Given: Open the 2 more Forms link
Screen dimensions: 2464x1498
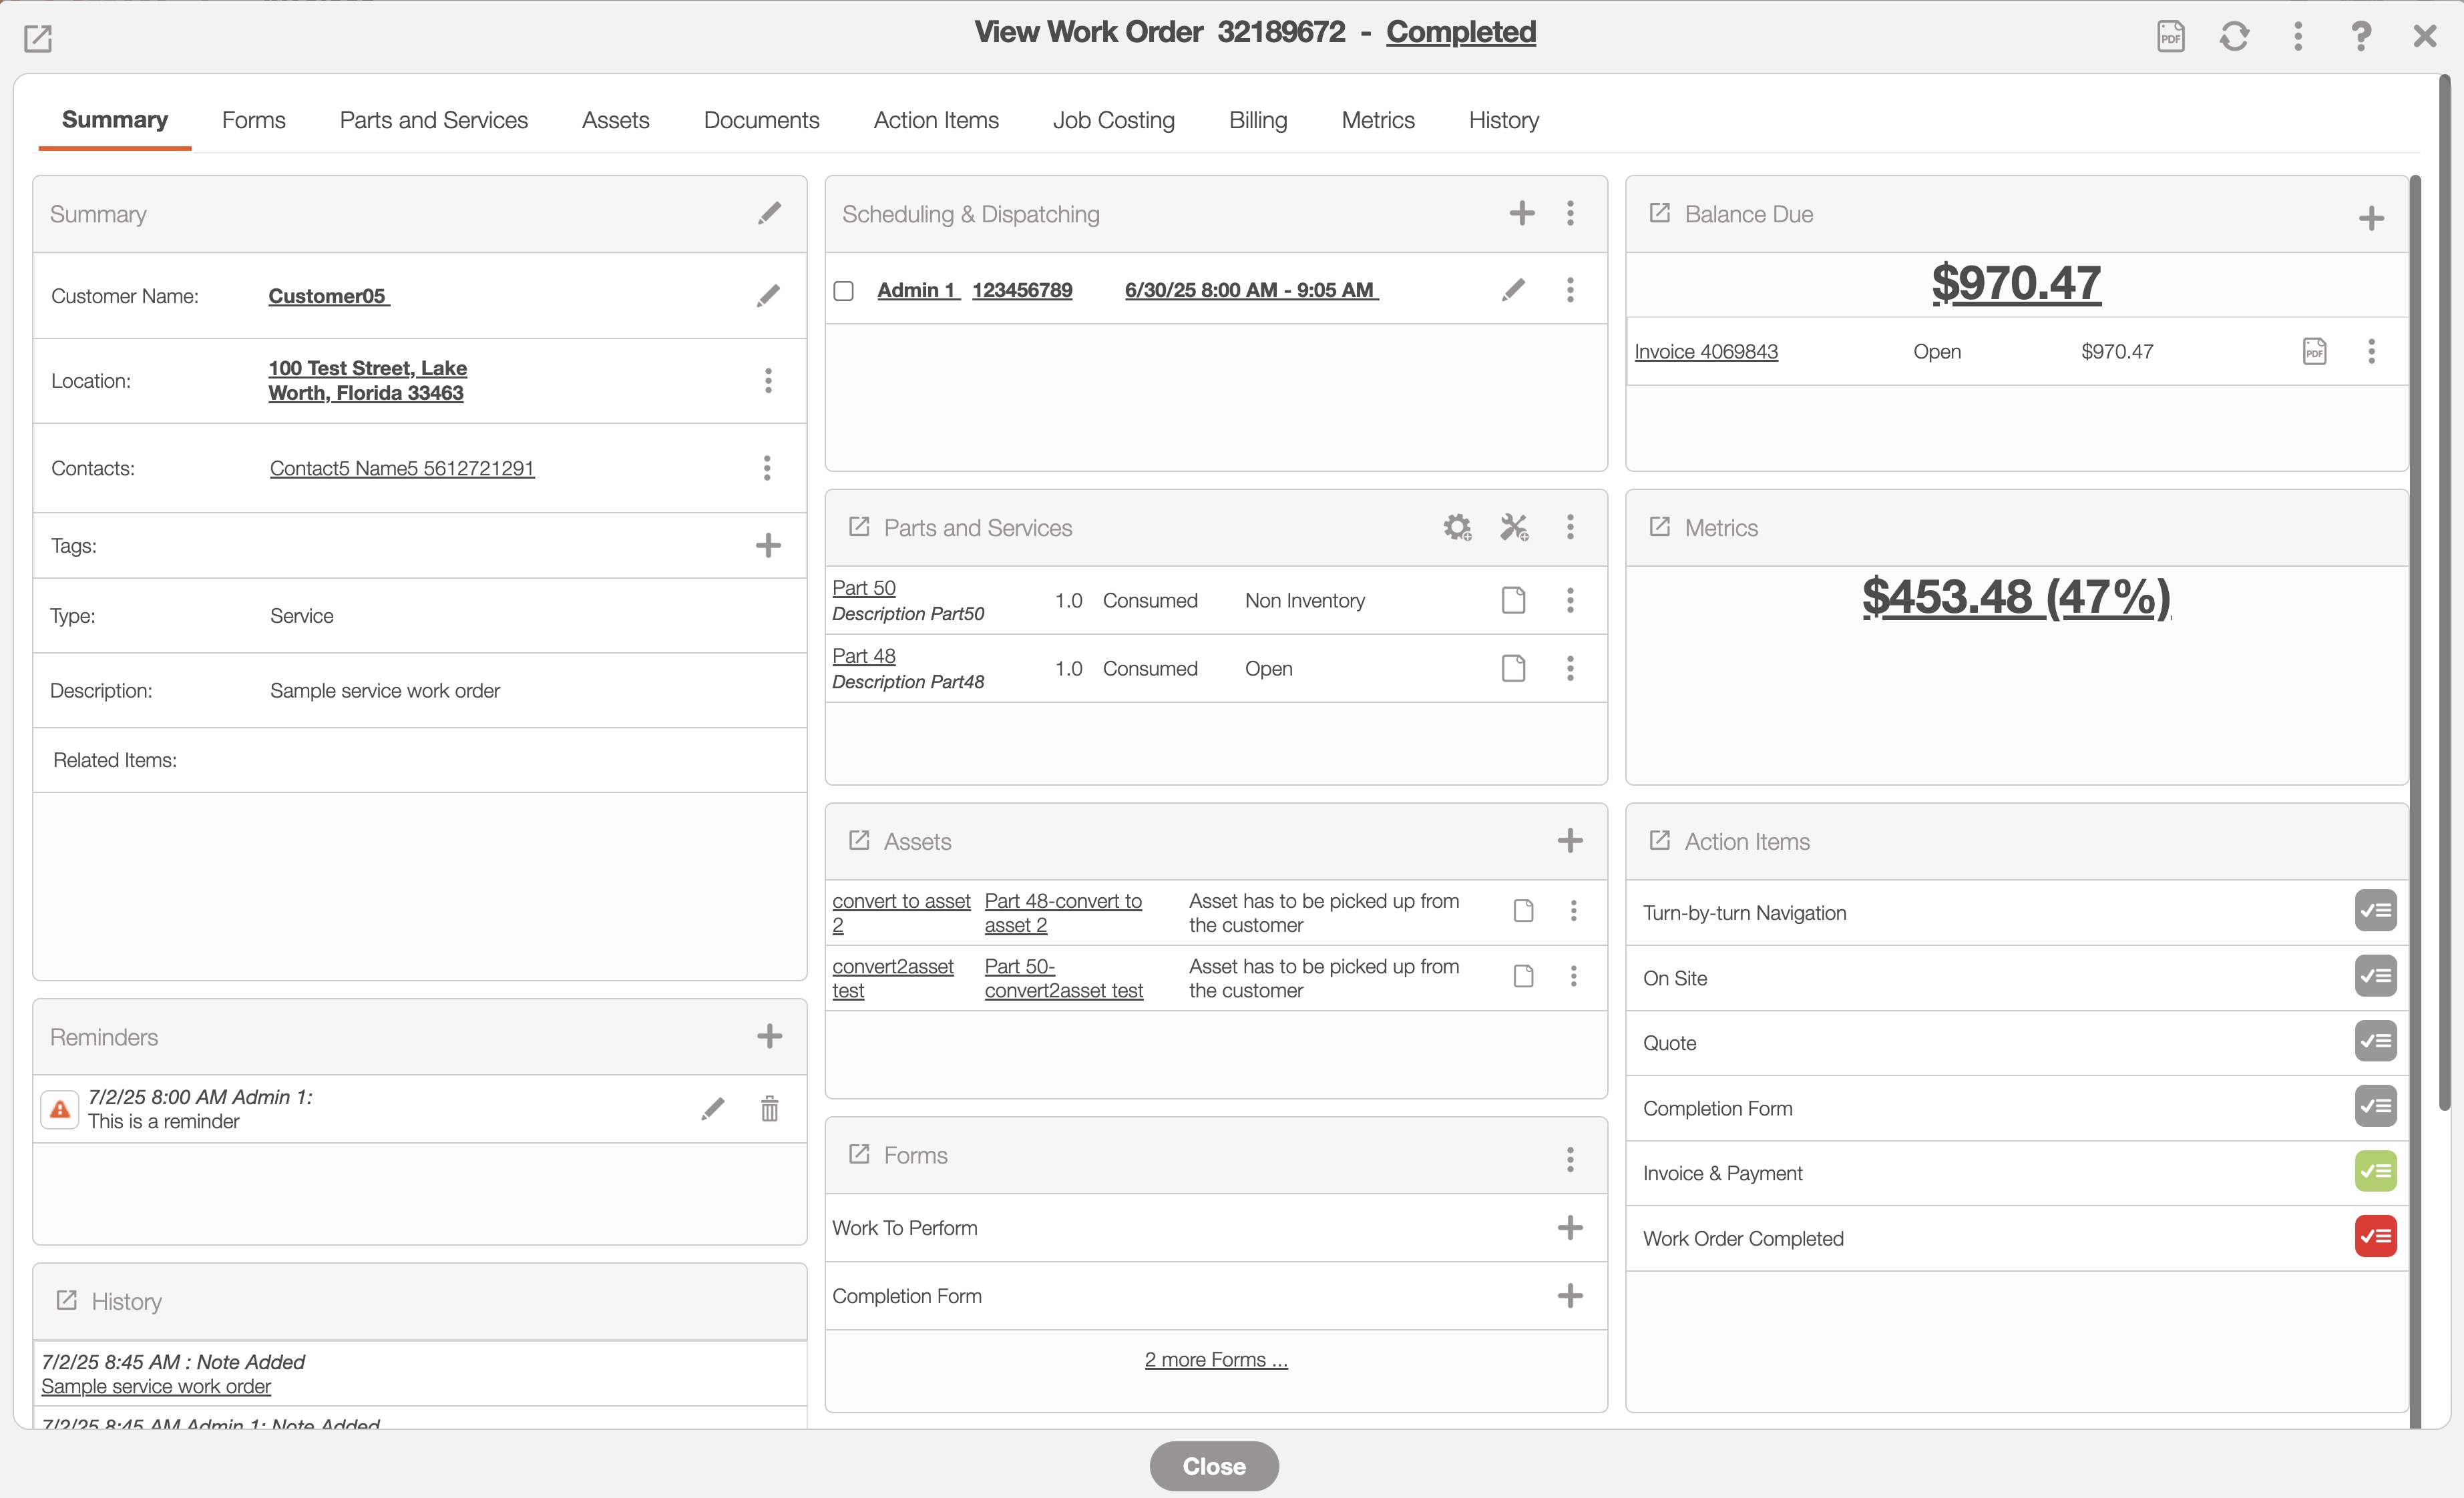Looking at the screenshot, I should tap(1216, 1360).
